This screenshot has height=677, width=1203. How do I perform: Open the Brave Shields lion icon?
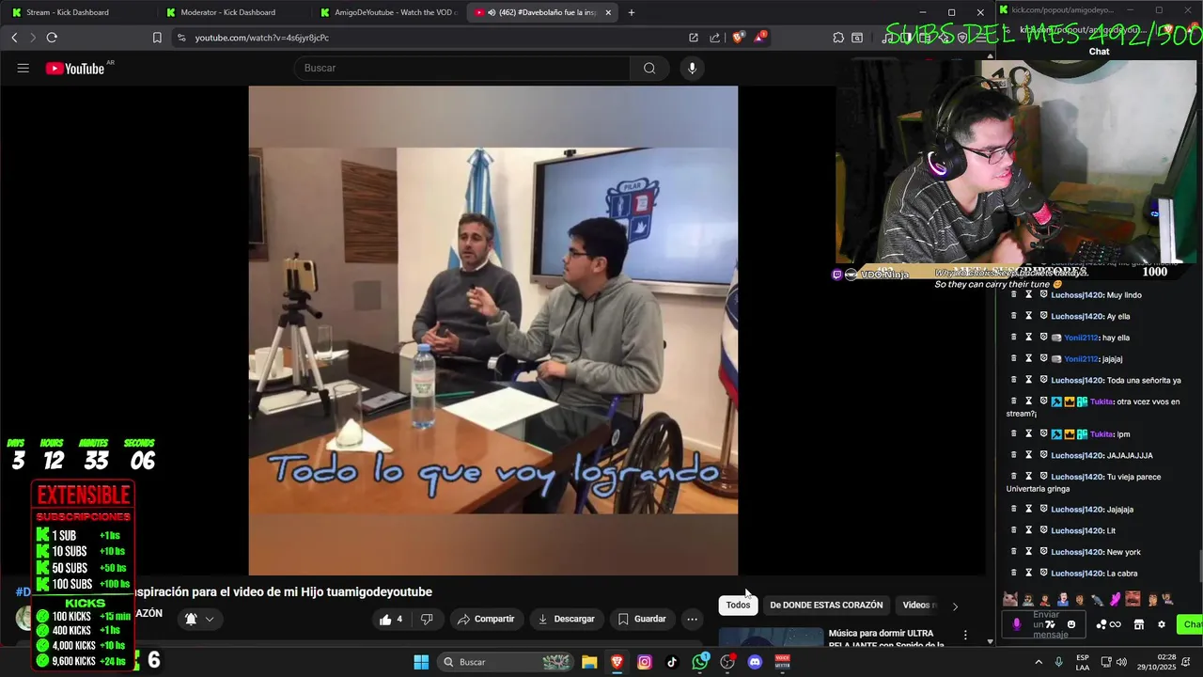(x=738, y=38)
